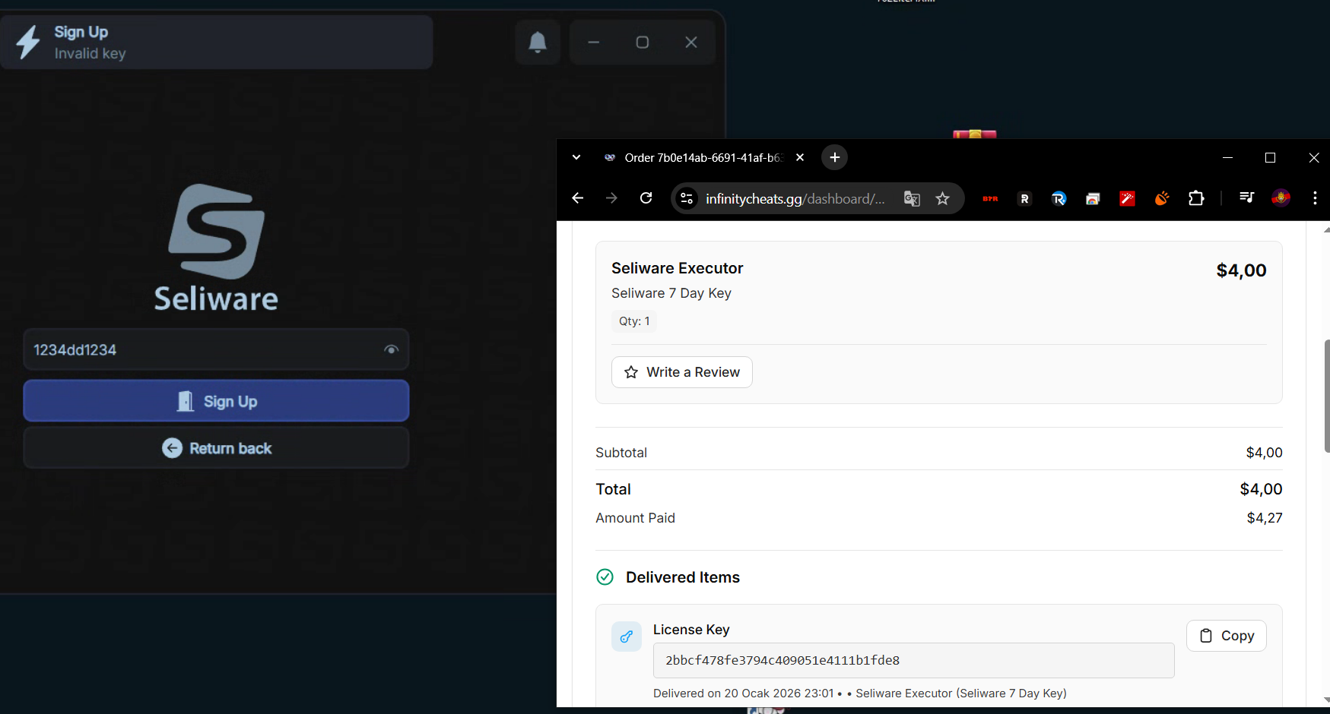Select the Order 7b0e14ab browser tab
The image size is (1330, 714).
(x=703, y=157)
